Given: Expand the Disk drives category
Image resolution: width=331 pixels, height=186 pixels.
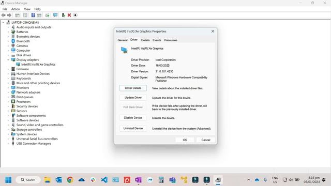Looking at the screenshot, I should coord(8,55).
